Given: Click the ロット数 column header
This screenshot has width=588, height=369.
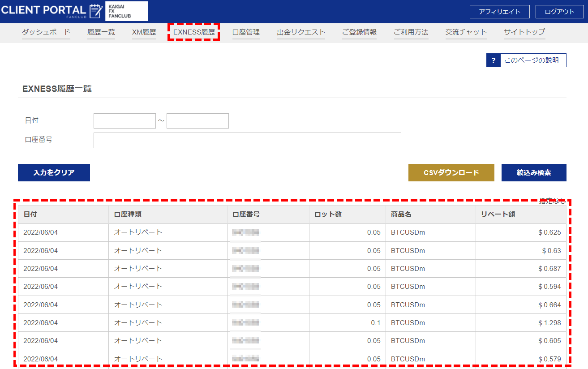Looking at the screenshot, I should pyautogui.click(x=348, y=215).
